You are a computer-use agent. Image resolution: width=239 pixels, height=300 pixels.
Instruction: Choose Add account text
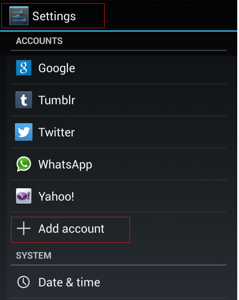click(71, 229)
